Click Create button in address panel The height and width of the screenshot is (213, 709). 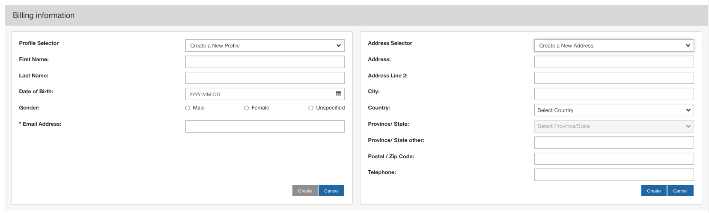[653, 191]
